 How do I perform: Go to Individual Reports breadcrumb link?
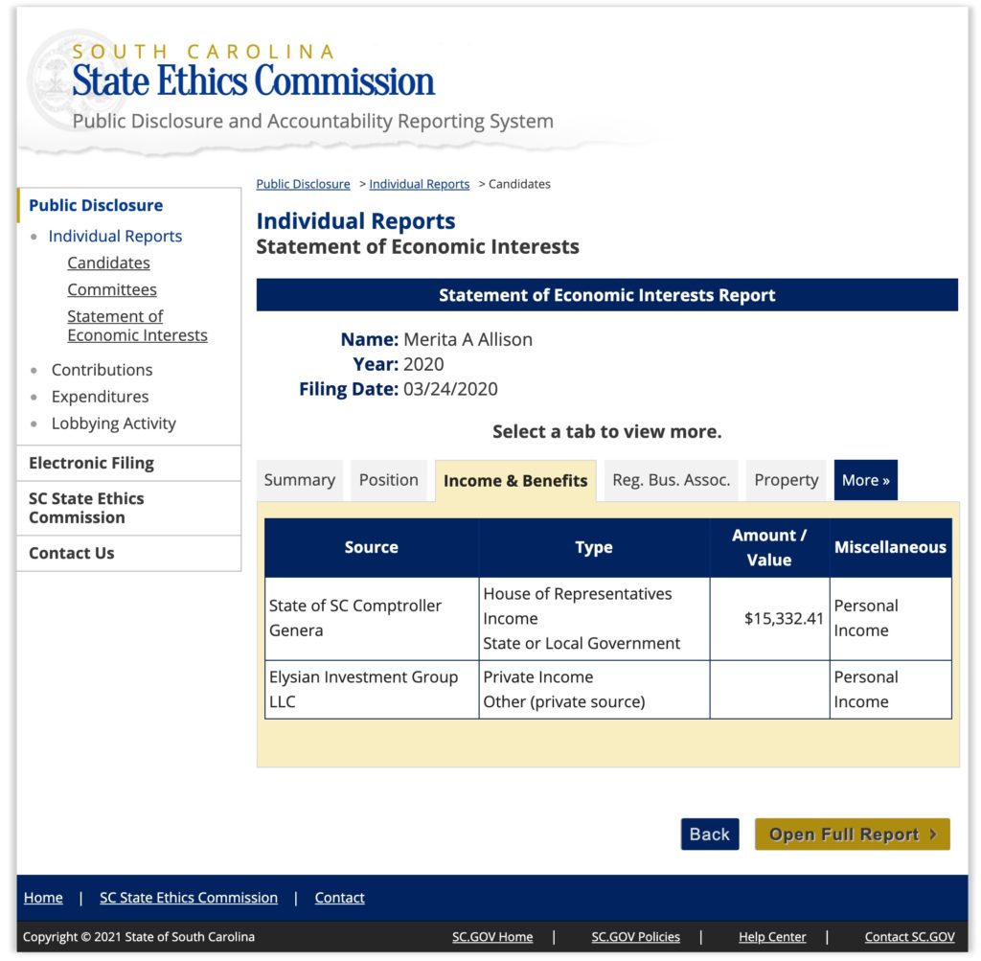click(419, 184)
